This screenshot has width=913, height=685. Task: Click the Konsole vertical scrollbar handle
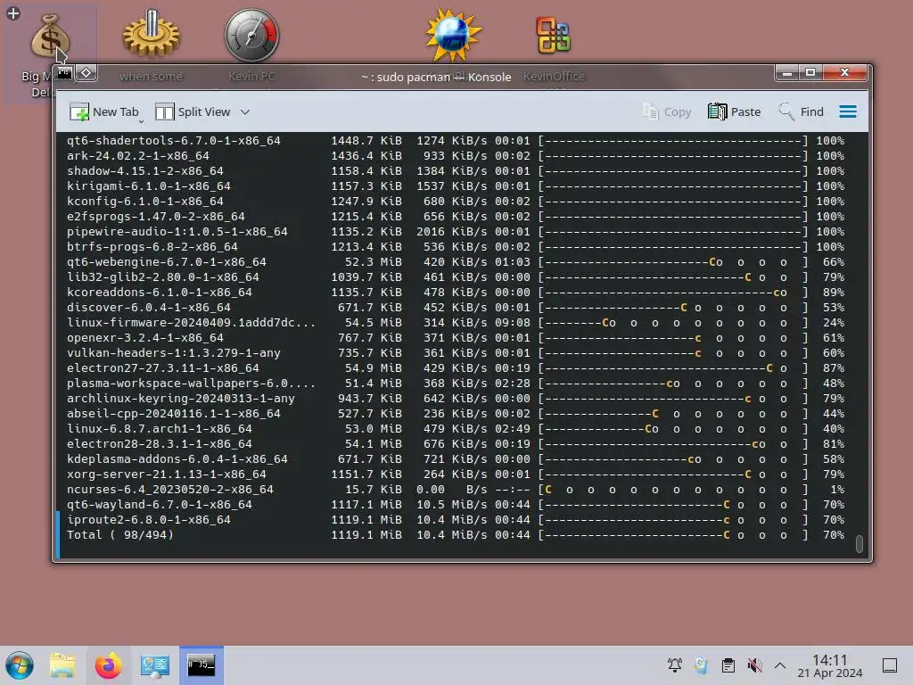(x=859, y=543)
